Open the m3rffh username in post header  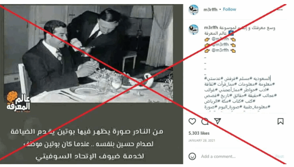(x=210, y=9)
